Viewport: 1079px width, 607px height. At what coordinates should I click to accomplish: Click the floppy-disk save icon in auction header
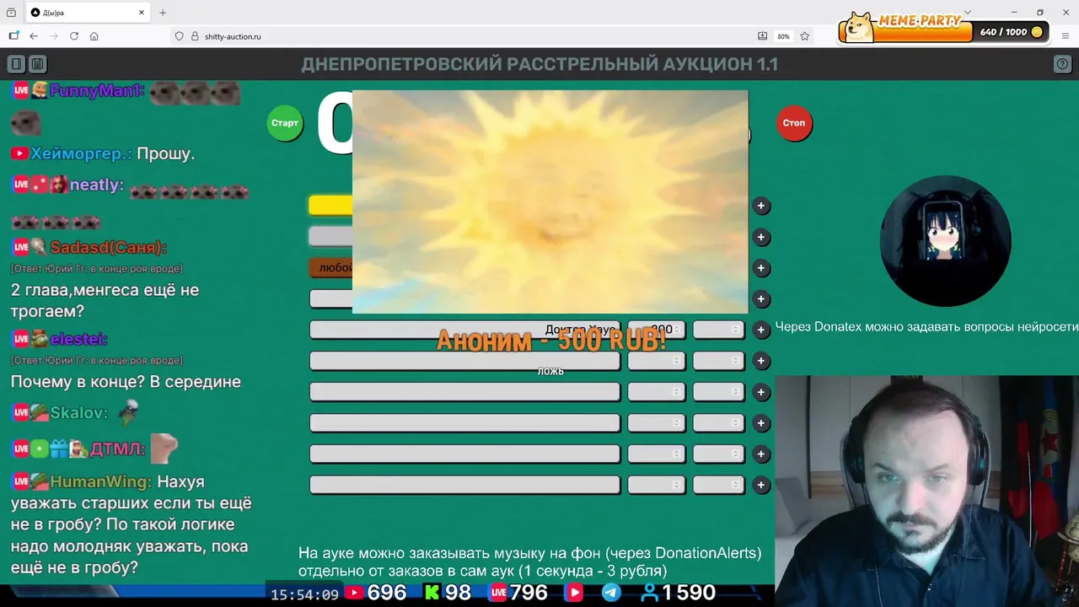(37, 64)
